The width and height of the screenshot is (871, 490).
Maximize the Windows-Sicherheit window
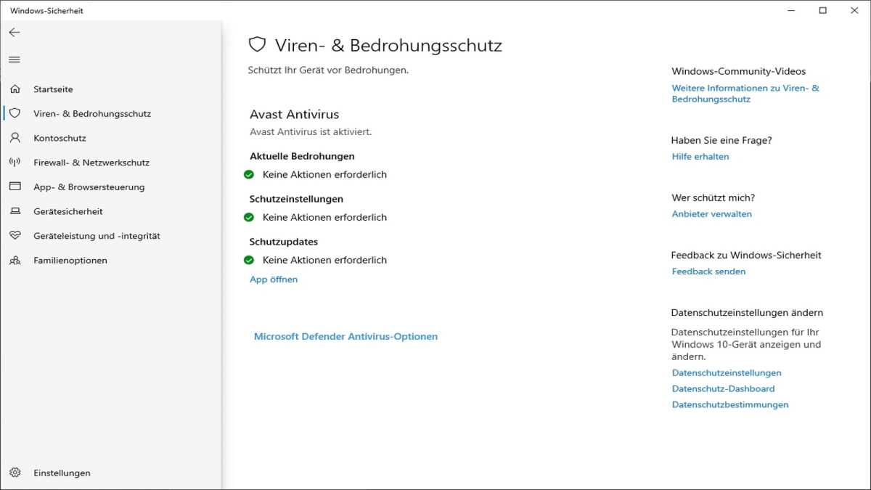click(x=822, y=10)
